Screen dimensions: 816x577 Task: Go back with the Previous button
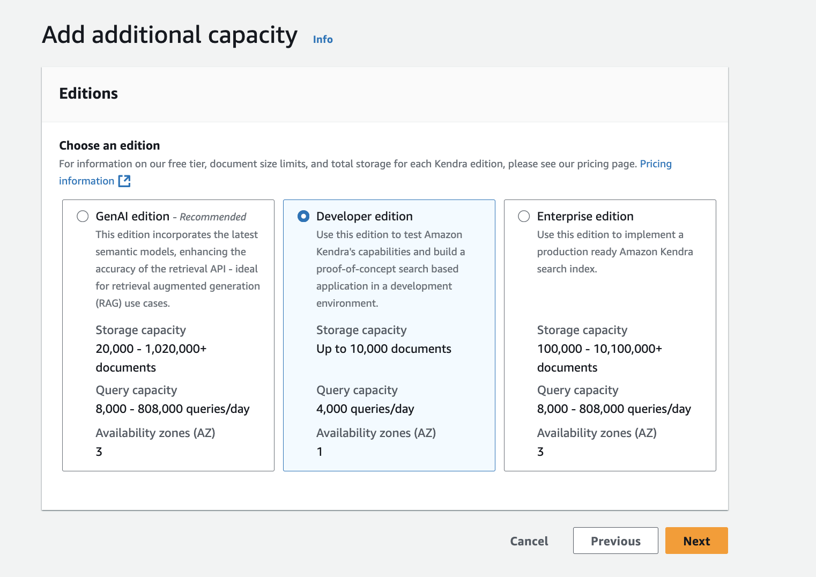(x=615, y=541)
